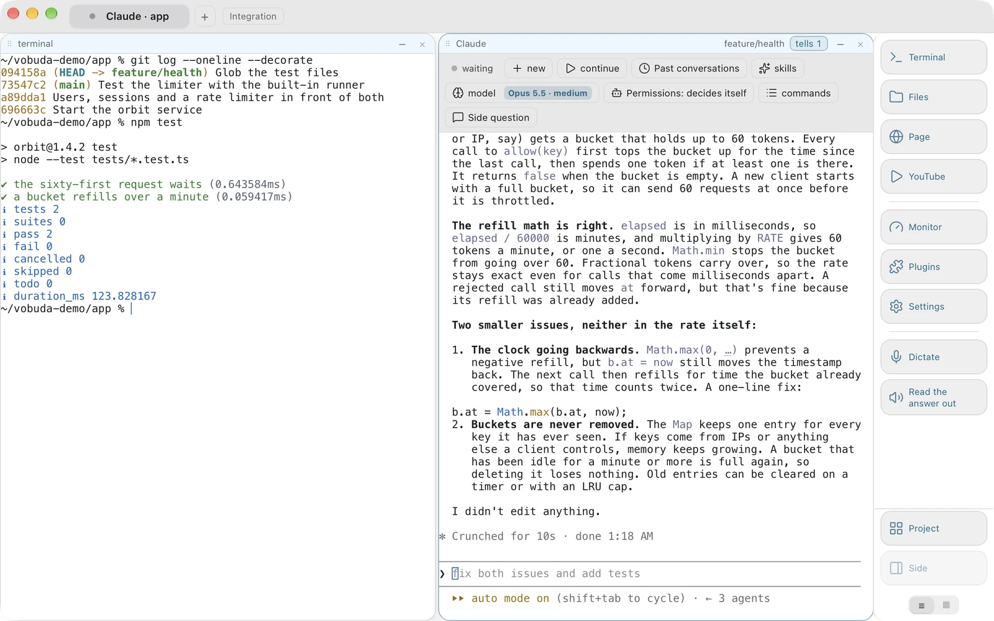Open the Plugins puzzle button

coord(933,266)
